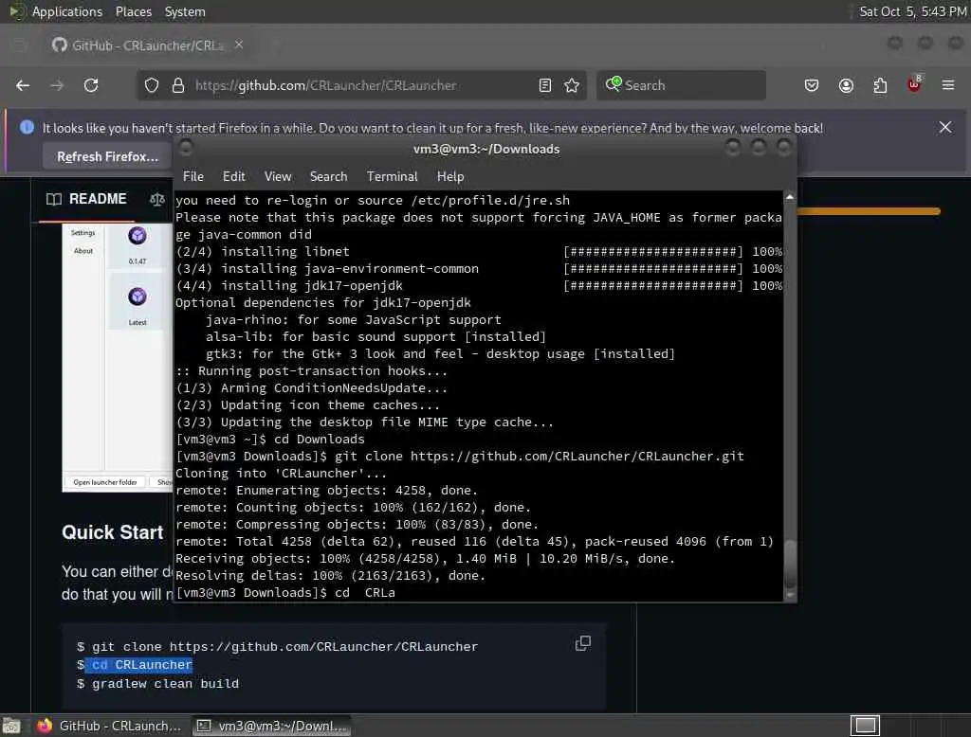Close the GitHub CRLauncher tab

(239, 45)
